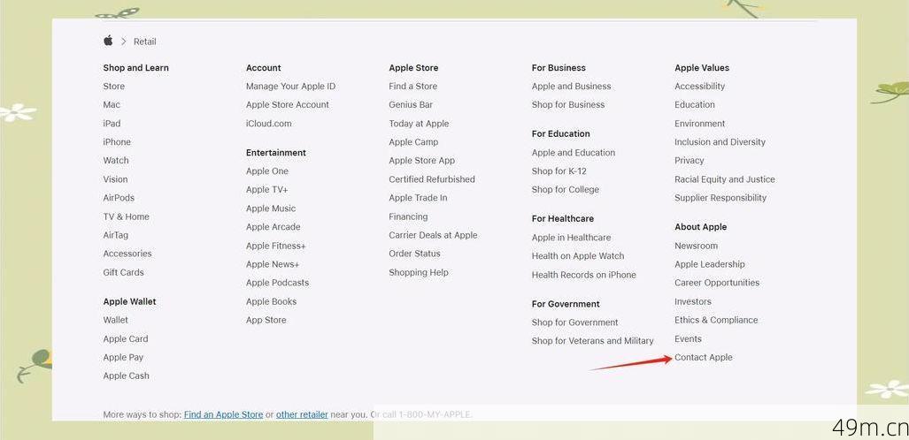909x440 pixels.
Task: Visit the Vision link
Action: (x=115, y=179)
